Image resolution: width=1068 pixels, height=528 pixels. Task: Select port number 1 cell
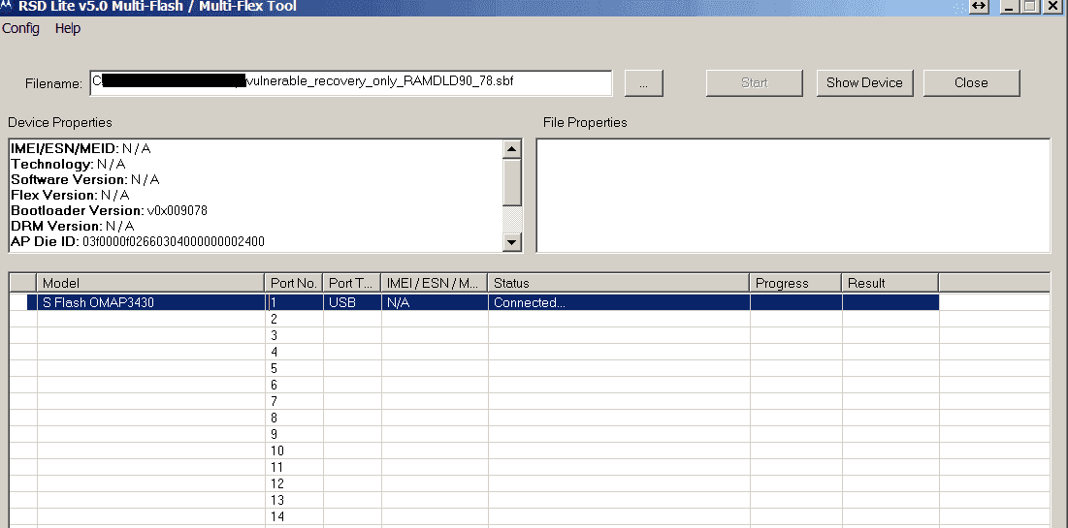point(294,303)
